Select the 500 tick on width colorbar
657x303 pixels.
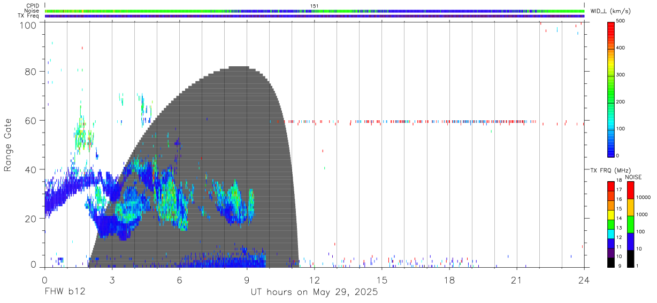tap(620, 21)
